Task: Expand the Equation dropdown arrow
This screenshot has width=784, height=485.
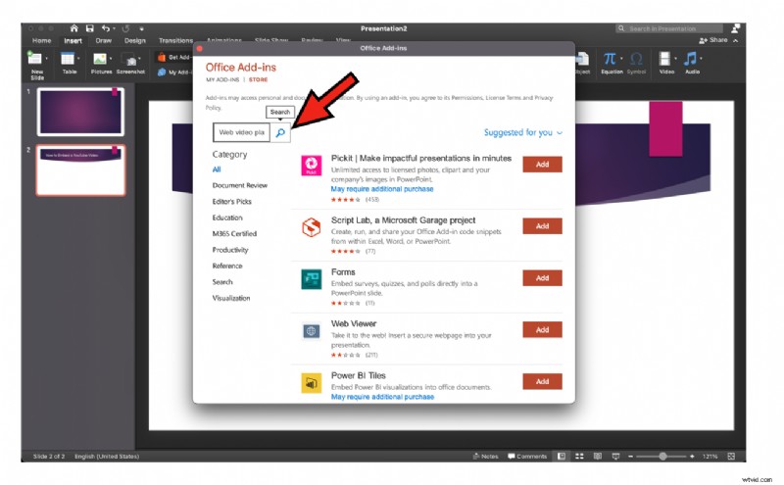Action: (621, 59)
